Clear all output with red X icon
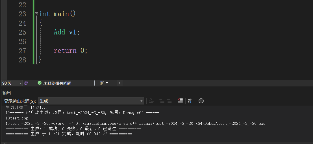Screen dimensions: 313x144 click(x=180, y=101)
